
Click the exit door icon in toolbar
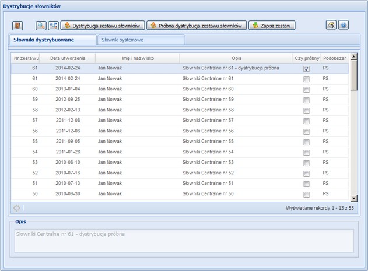point(17,26)
